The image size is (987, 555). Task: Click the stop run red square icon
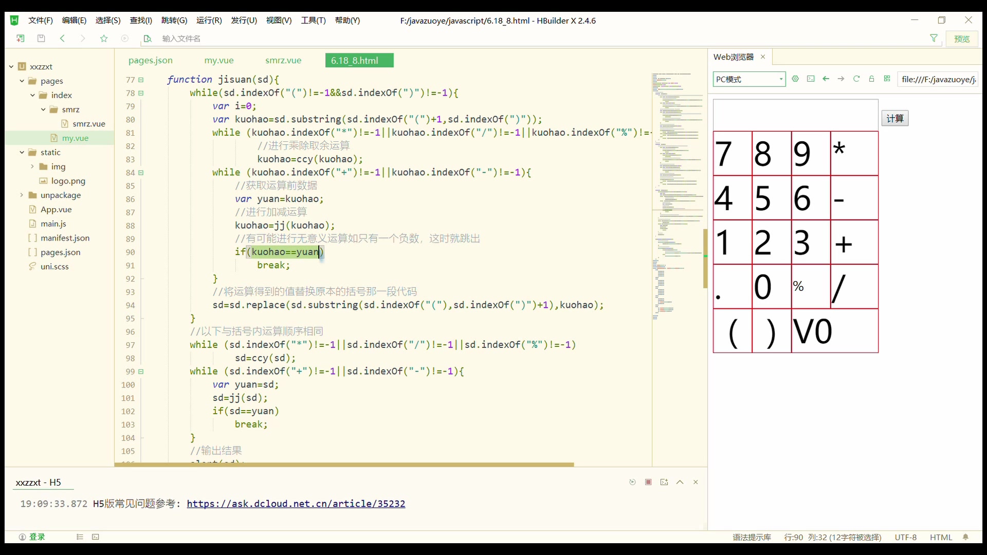648,482
